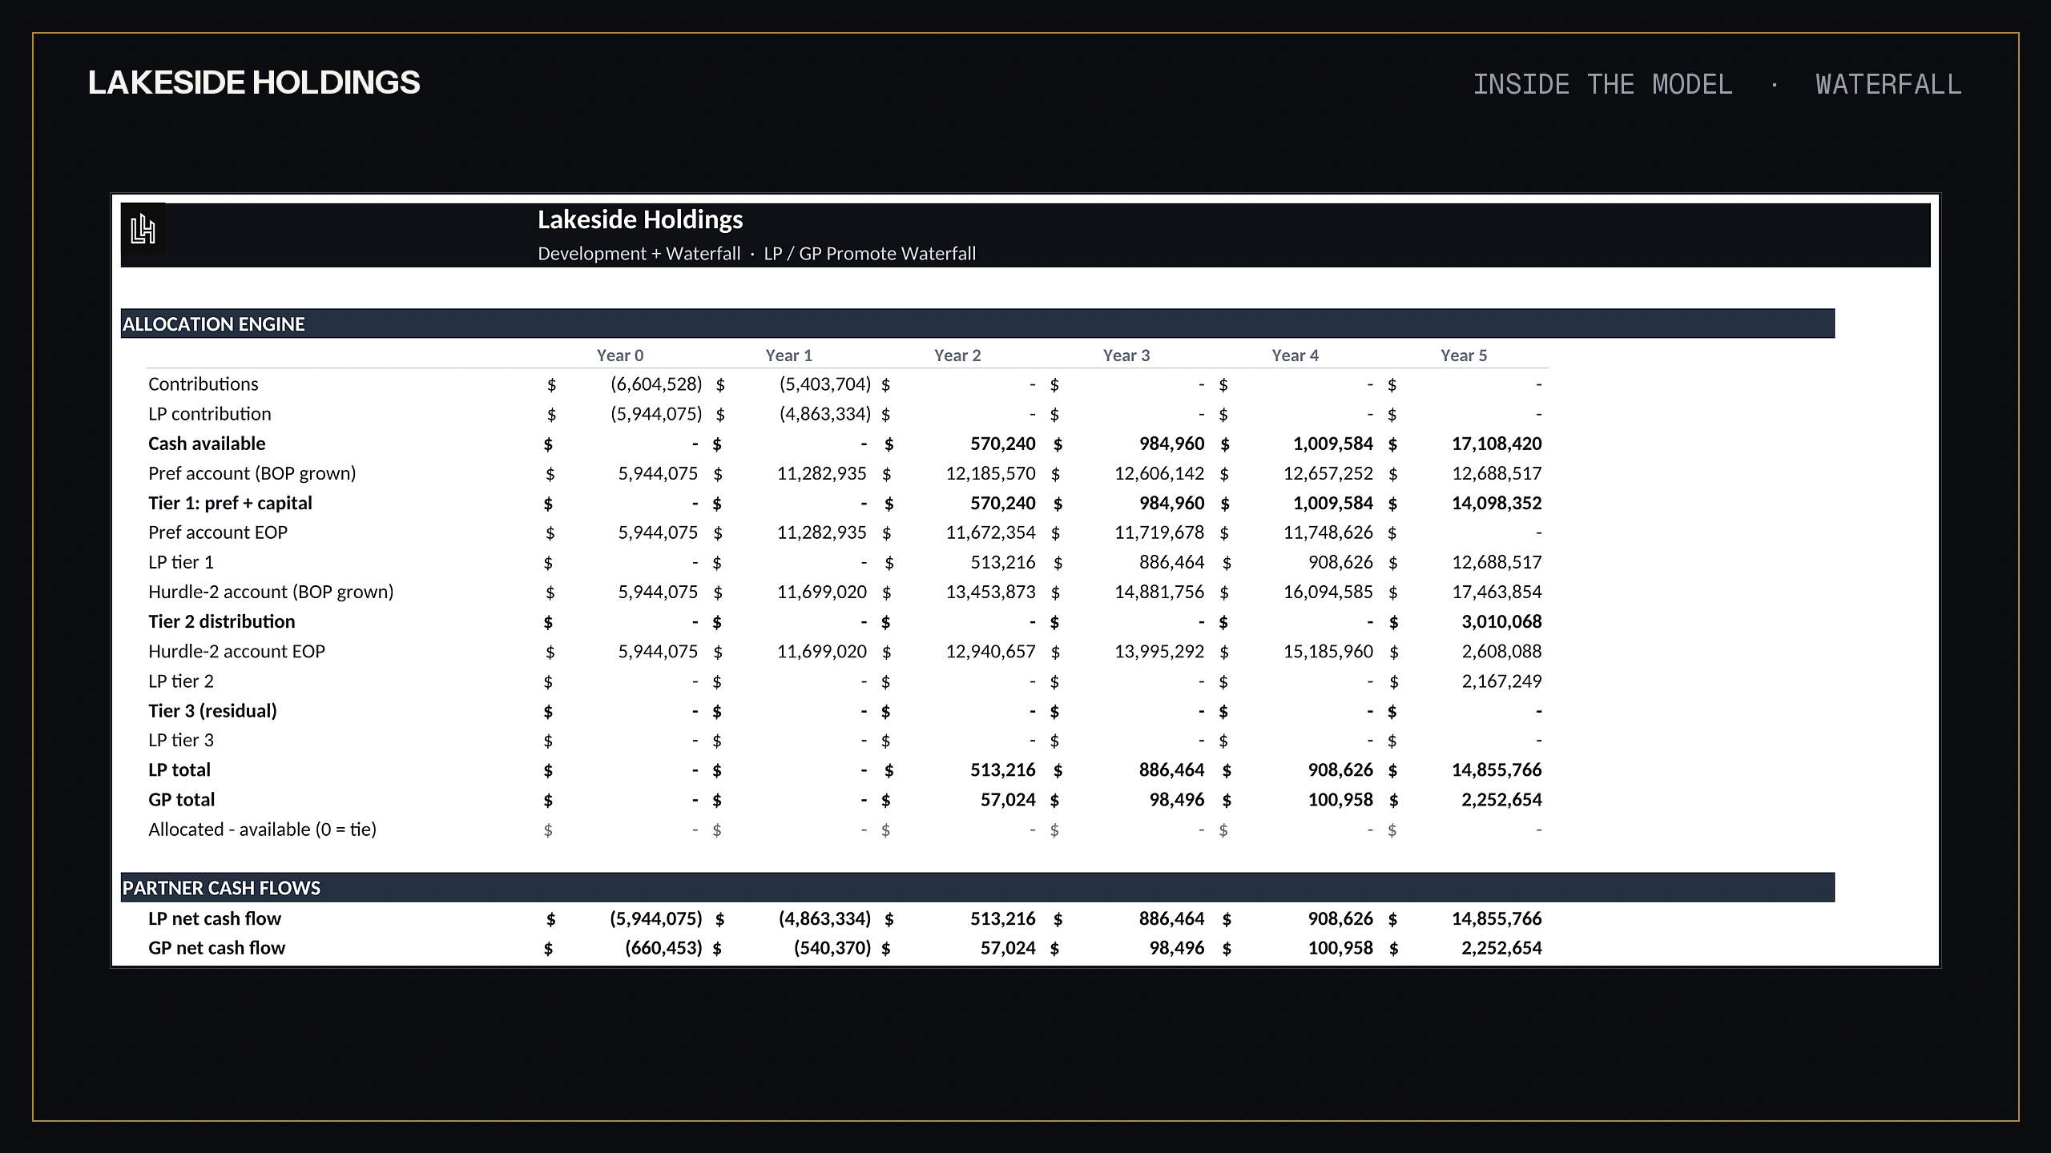Select the Tier 3 (residual) row label
Image resolution: width=2051 pixels, height=1153 pixels.
(212, 709)
